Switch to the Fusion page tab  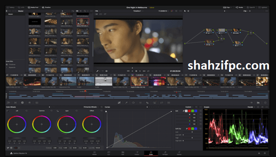click(137, 153)
